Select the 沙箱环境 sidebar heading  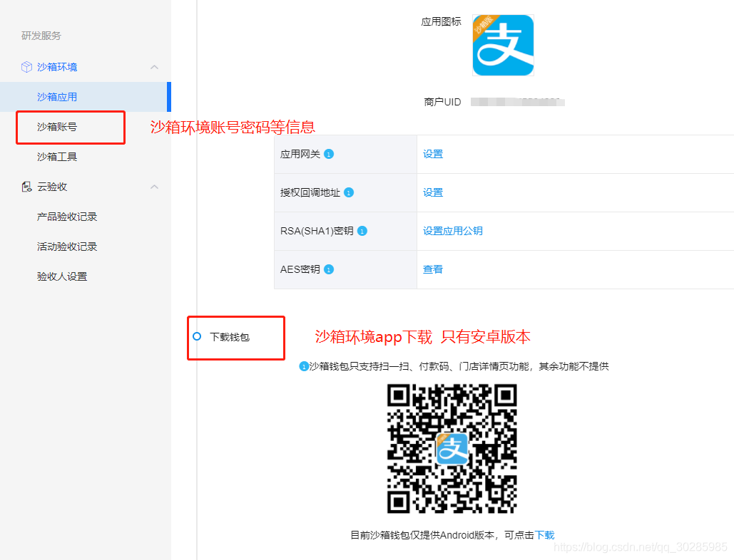[x=57, y=67]
